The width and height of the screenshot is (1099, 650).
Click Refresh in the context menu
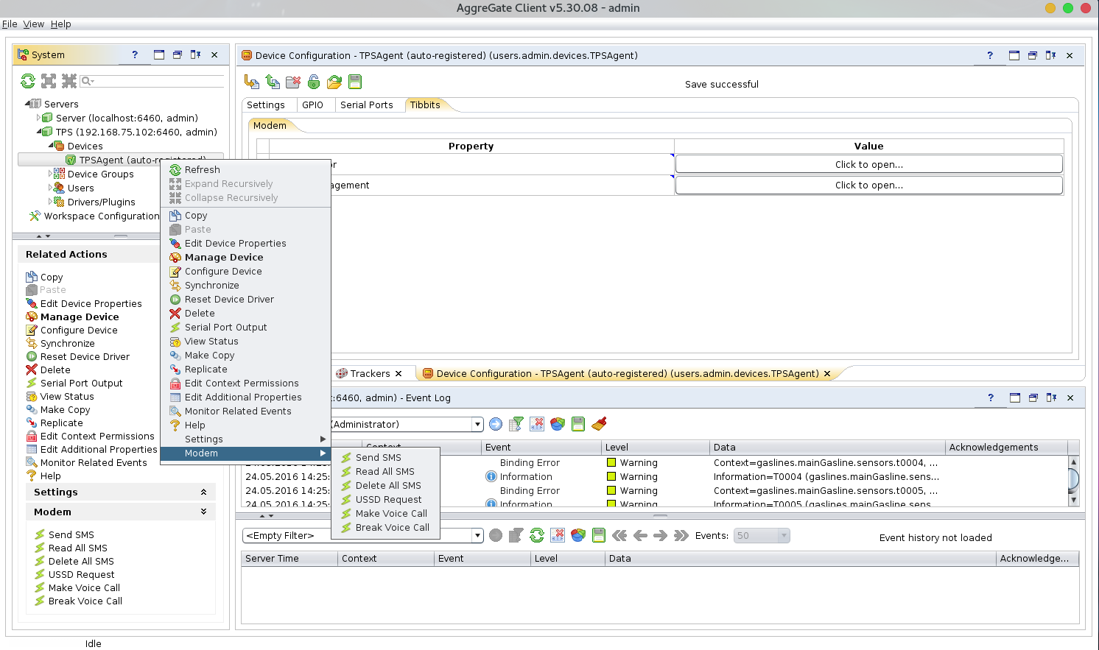point(202,169)
